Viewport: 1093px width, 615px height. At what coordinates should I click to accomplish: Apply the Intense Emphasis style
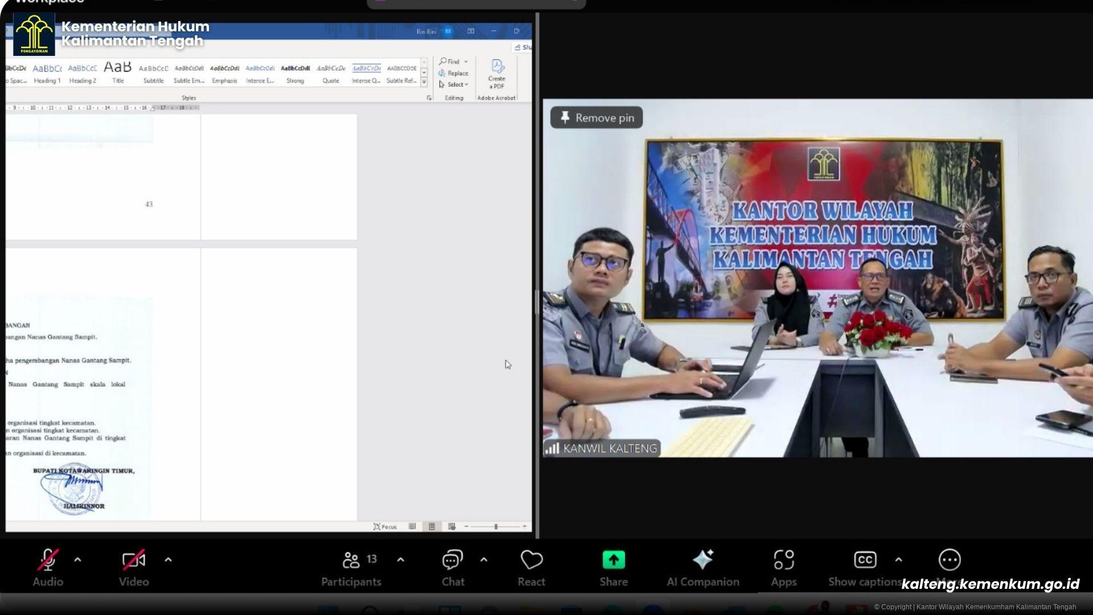pos(260,73)
